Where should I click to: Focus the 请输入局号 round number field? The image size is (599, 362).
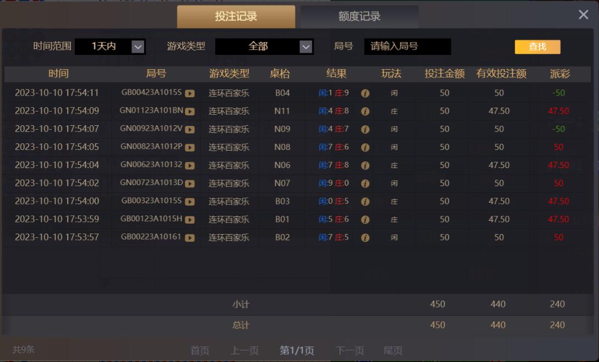(408, 47)
